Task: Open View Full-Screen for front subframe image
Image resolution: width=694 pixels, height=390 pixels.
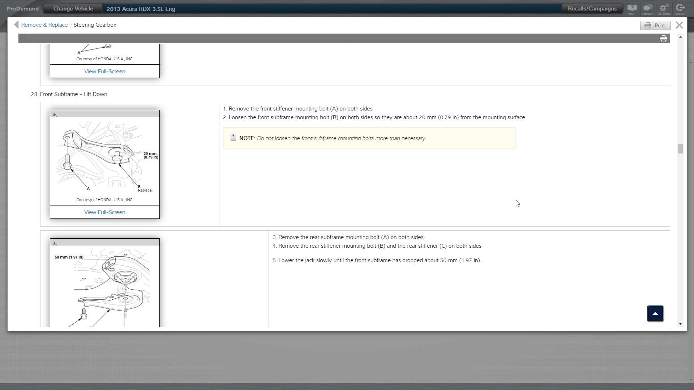Action: [x=105, y=212]
